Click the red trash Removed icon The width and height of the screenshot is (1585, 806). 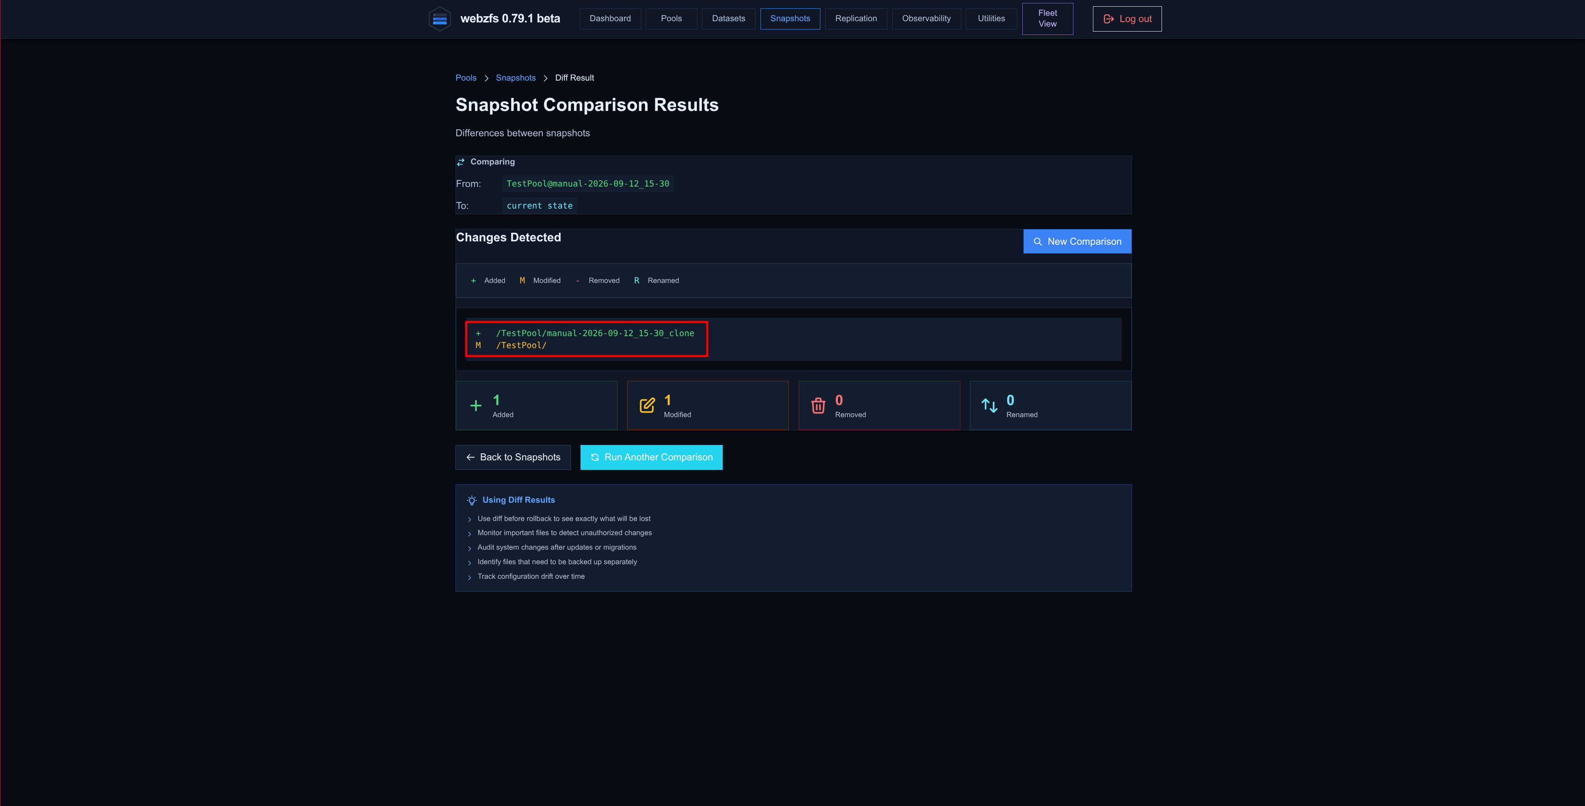click(x=818, y=405)
